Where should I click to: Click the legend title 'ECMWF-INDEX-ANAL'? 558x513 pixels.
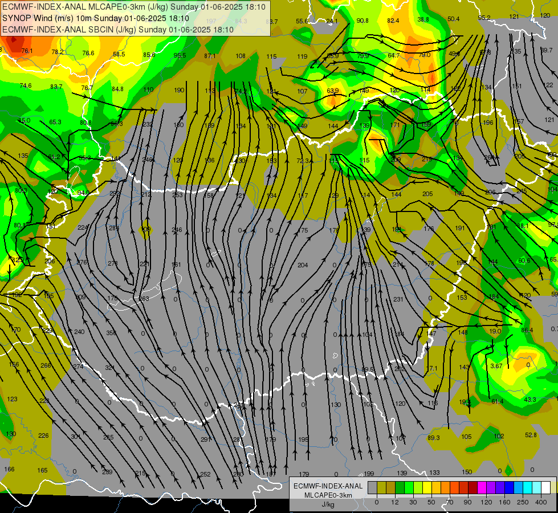tap(328, 486)
